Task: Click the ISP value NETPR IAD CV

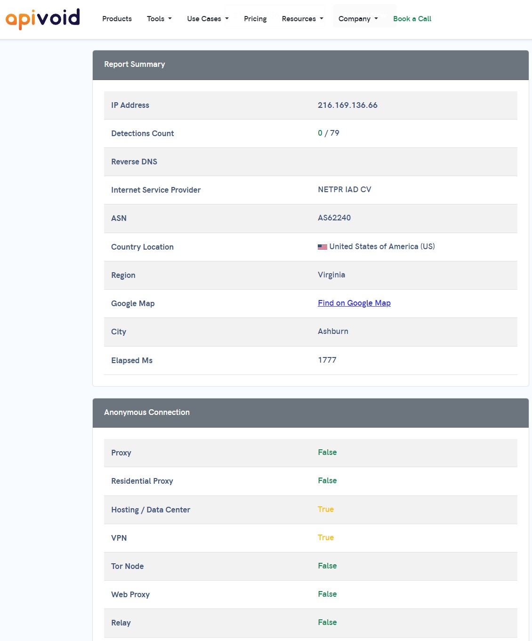Action: 345,189
